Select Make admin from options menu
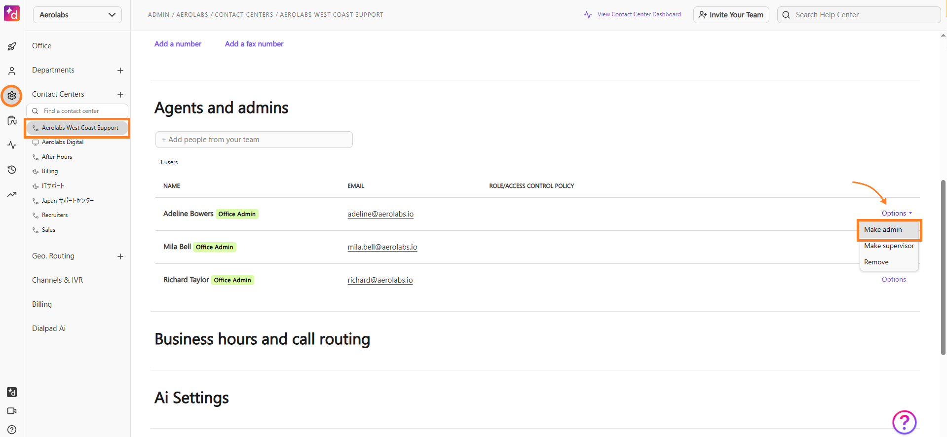Screen dimensions: 947x437 (x=889, y=229)
